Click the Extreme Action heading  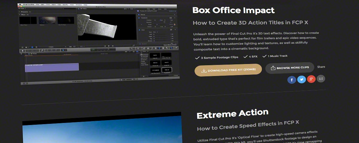[232, 114]
